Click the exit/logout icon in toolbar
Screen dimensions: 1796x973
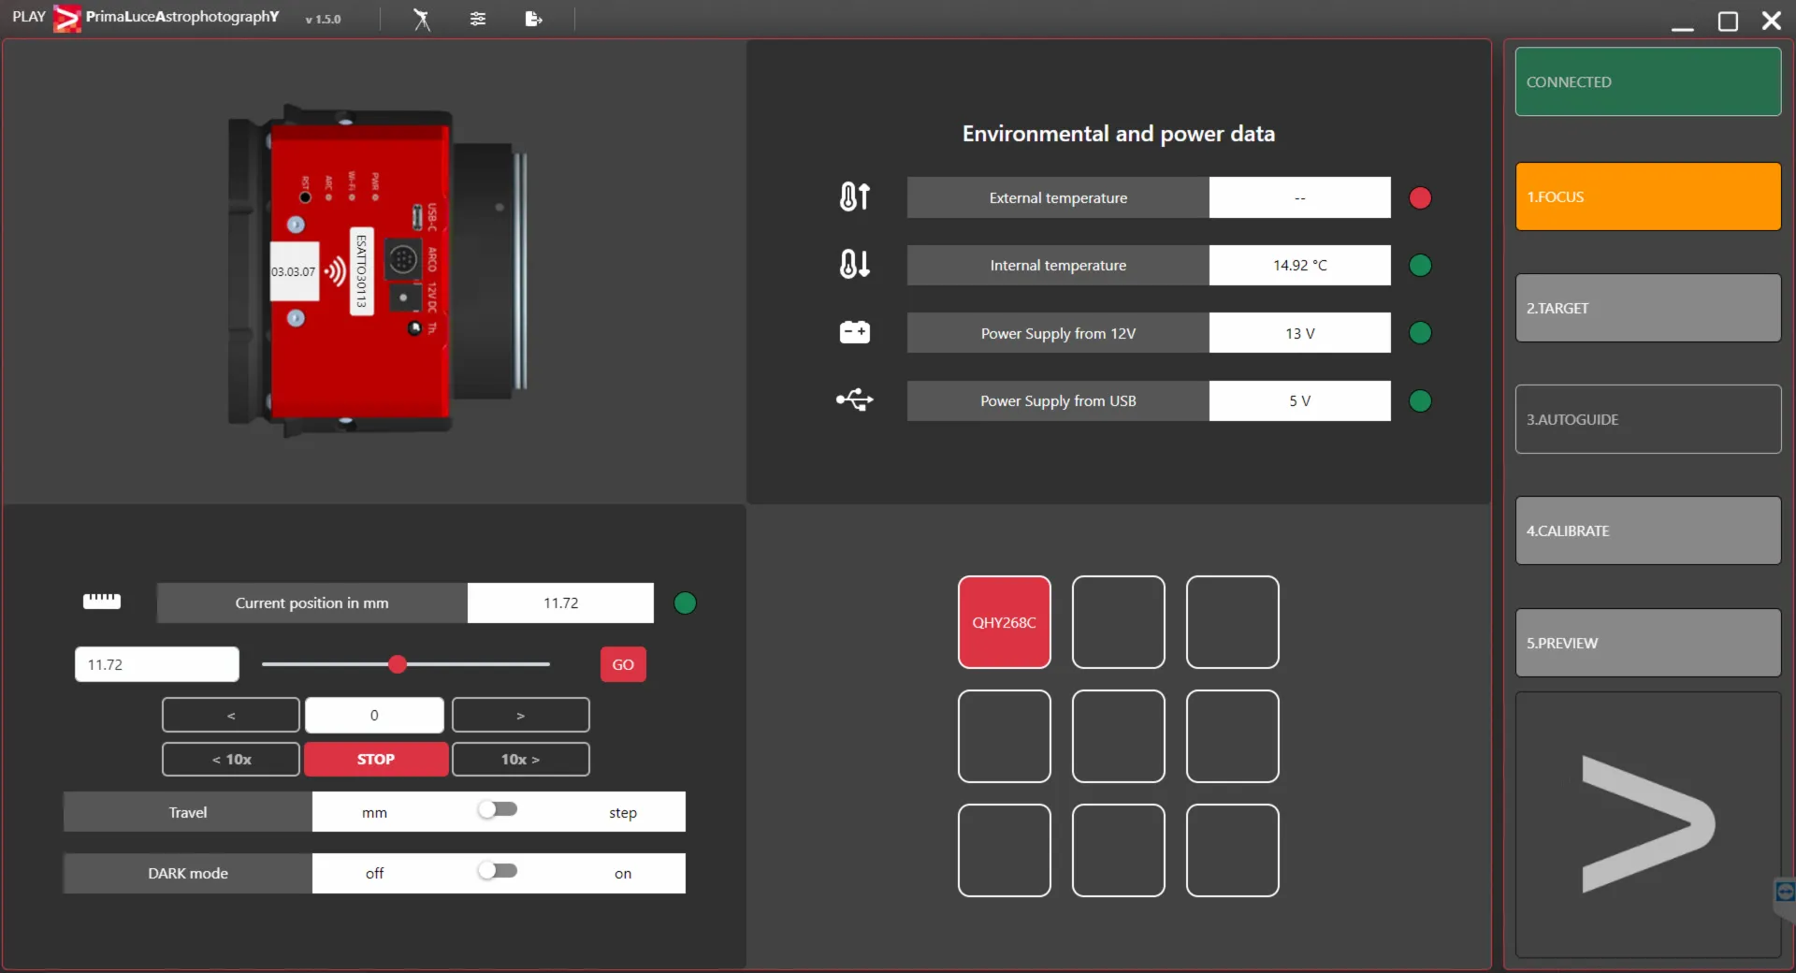(533, 19)
